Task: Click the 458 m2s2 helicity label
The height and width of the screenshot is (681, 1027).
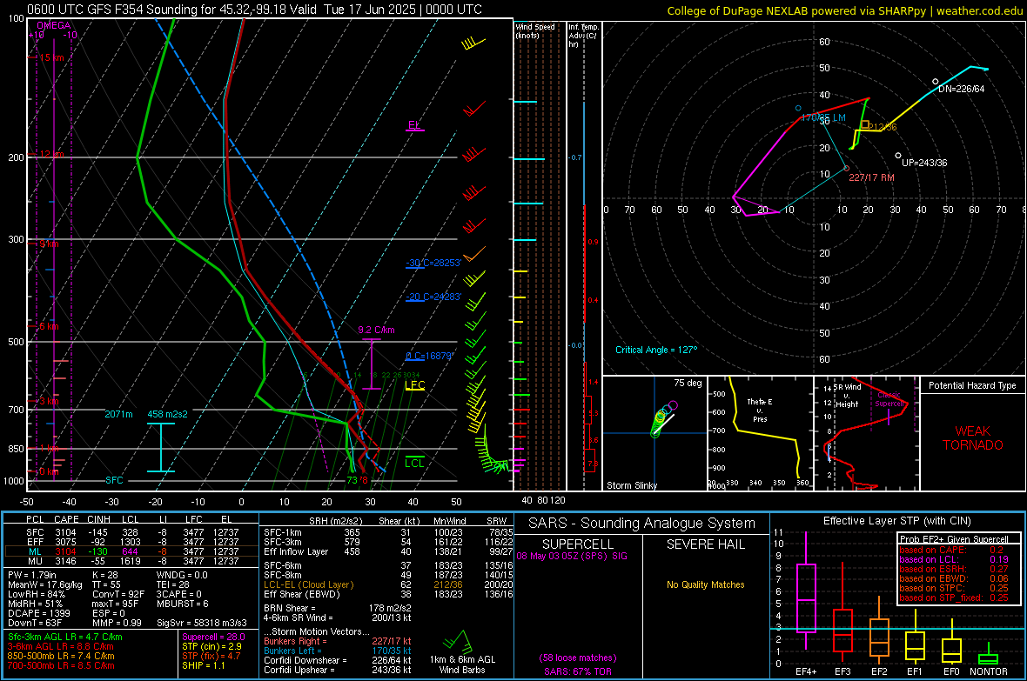Action: coord(167,415)
